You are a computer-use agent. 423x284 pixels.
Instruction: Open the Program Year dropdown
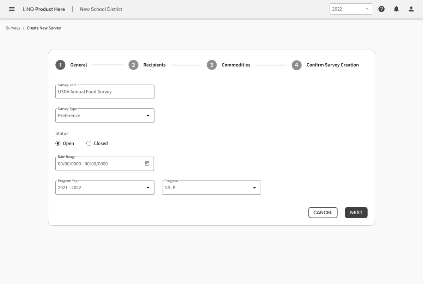point(105,188)
